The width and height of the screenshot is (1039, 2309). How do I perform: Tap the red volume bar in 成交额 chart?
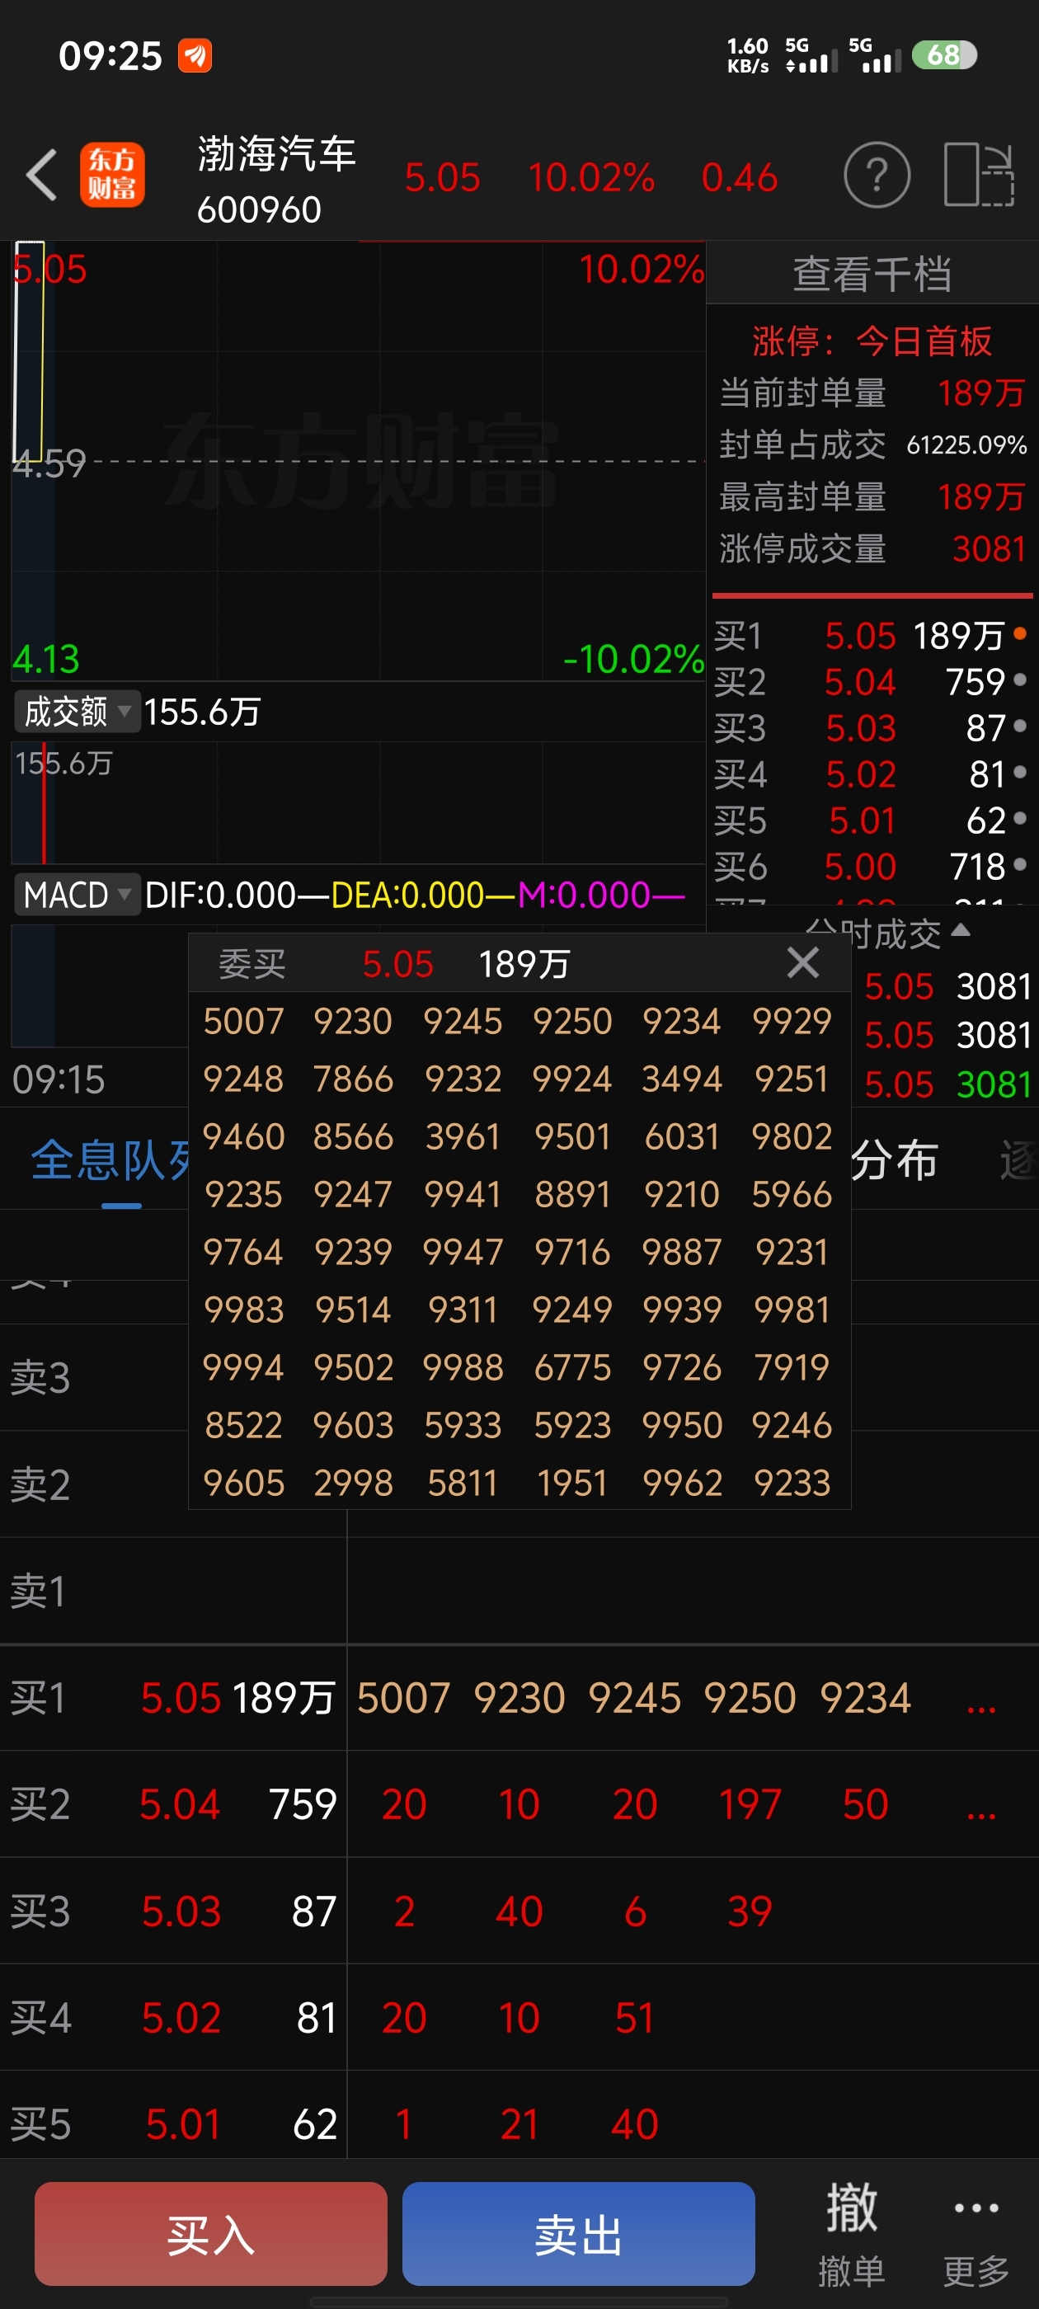pos(44,803)
